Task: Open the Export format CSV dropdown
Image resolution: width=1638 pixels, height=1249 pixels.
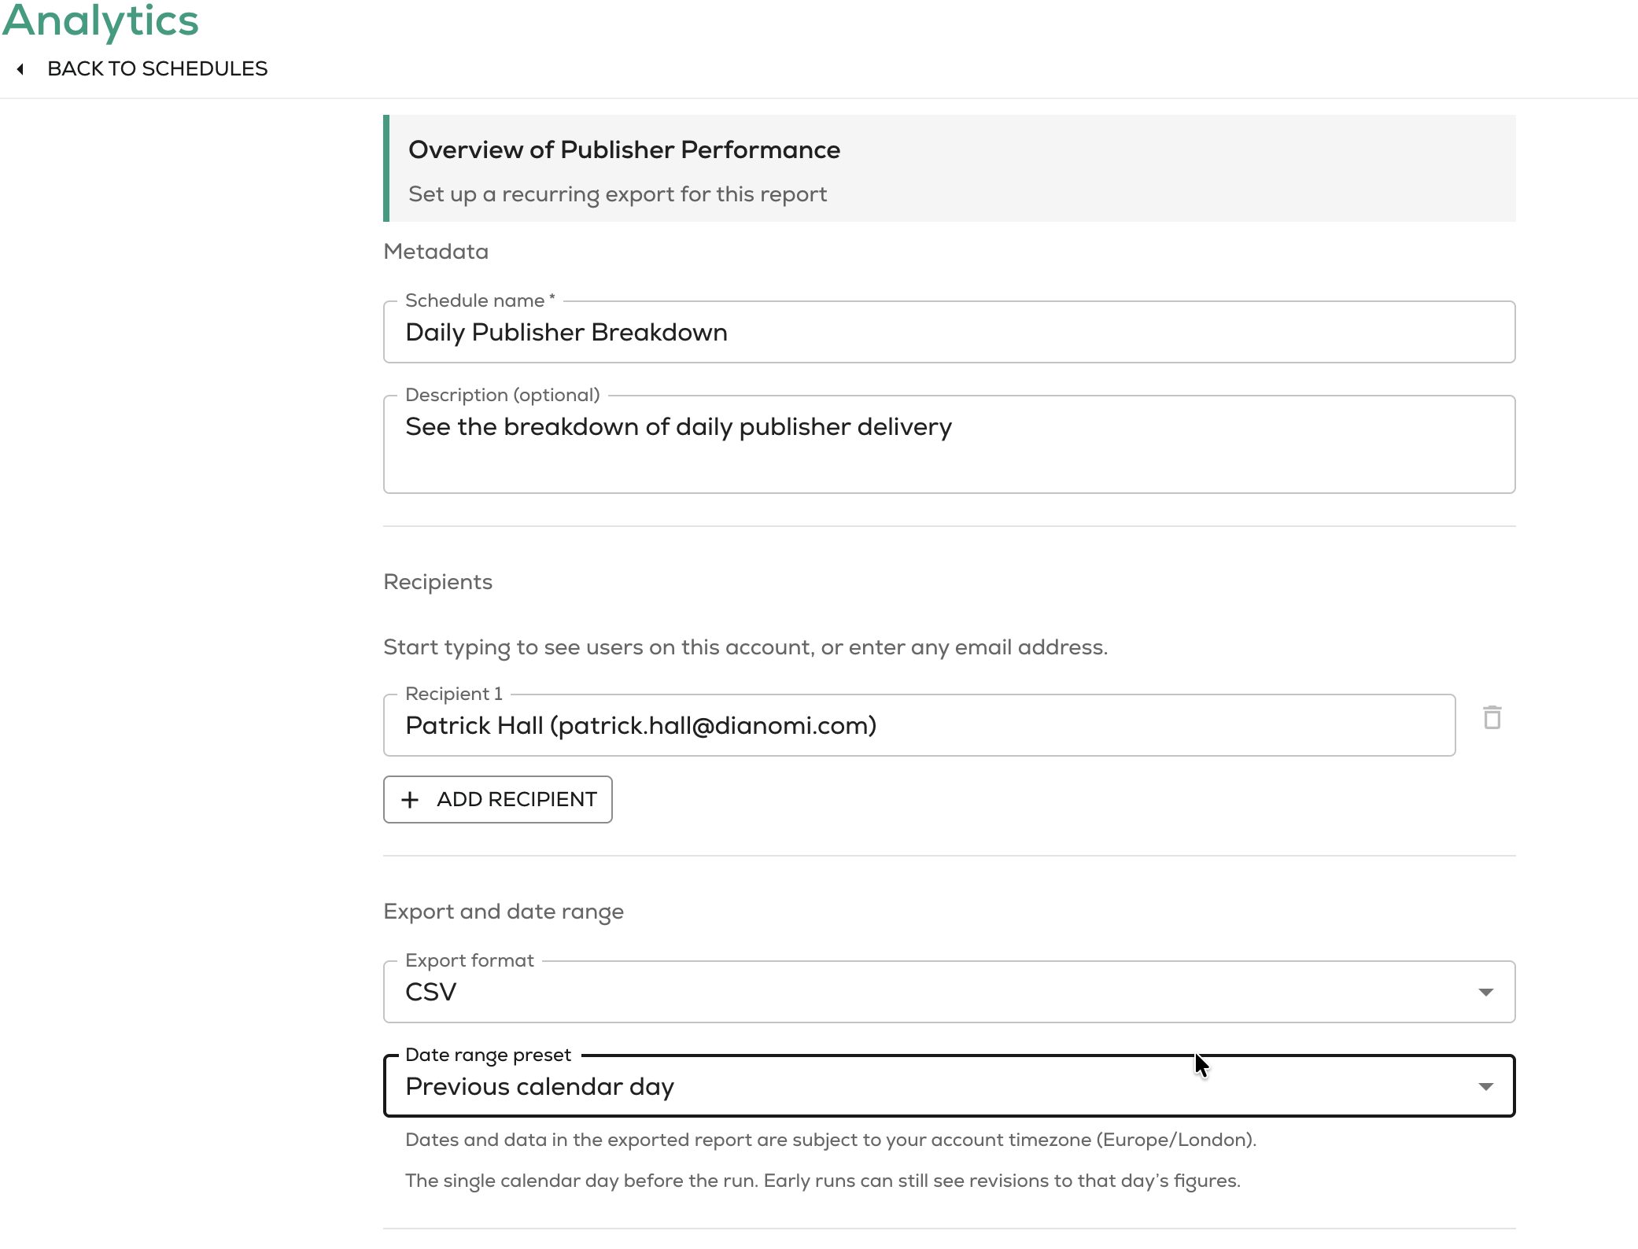Action: pyautogui.click(x=949, y=992)
